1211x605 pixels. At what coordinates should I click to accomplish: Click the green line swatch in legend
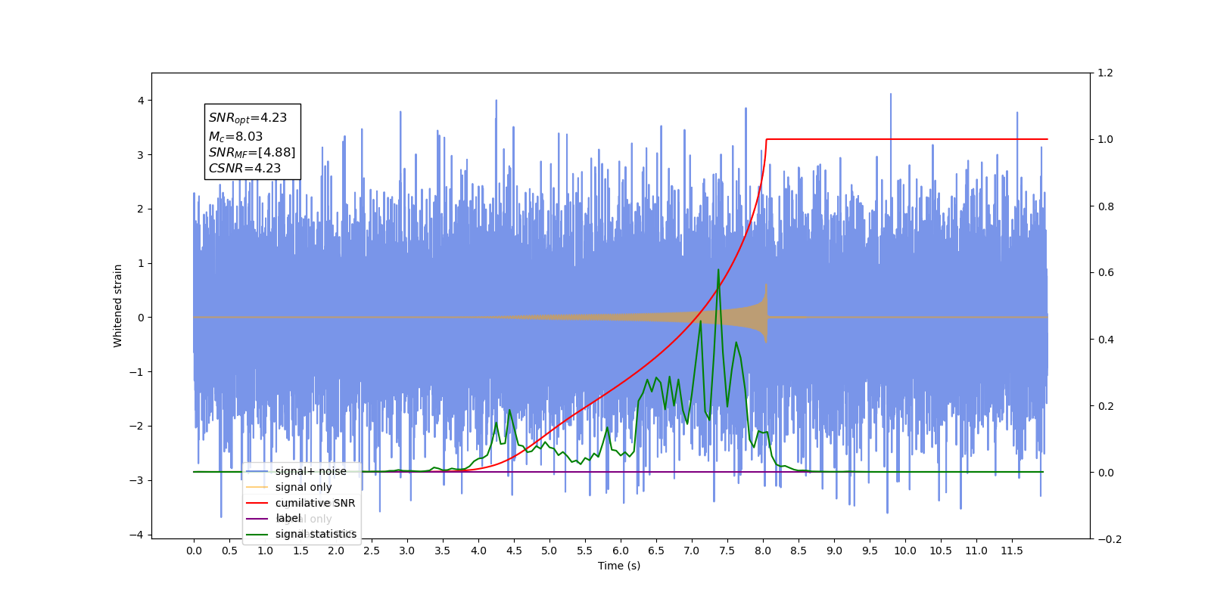(257, 534)
